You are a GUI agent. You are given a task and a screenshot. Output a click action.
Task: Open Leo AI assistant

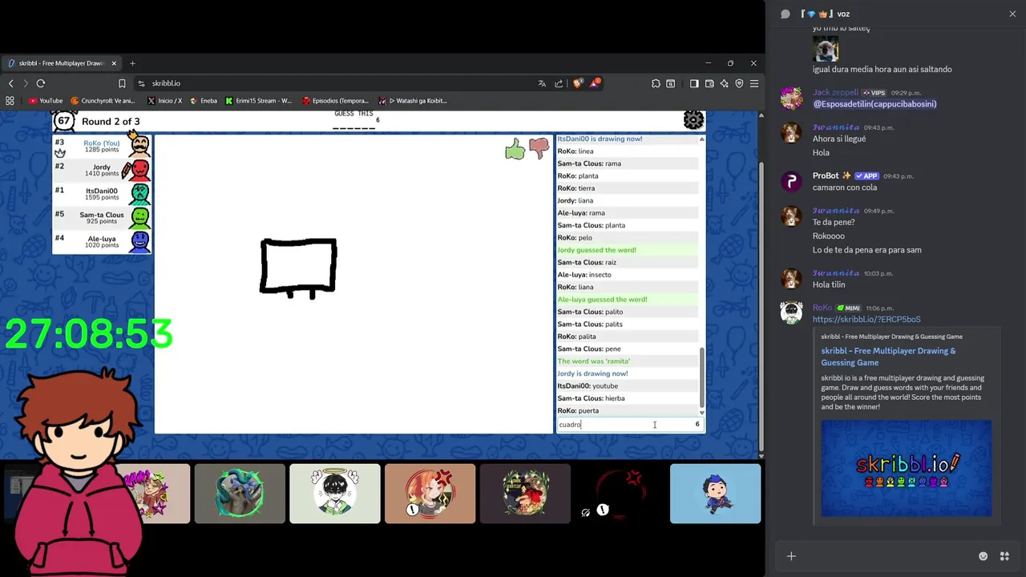(x=725, y=83)
